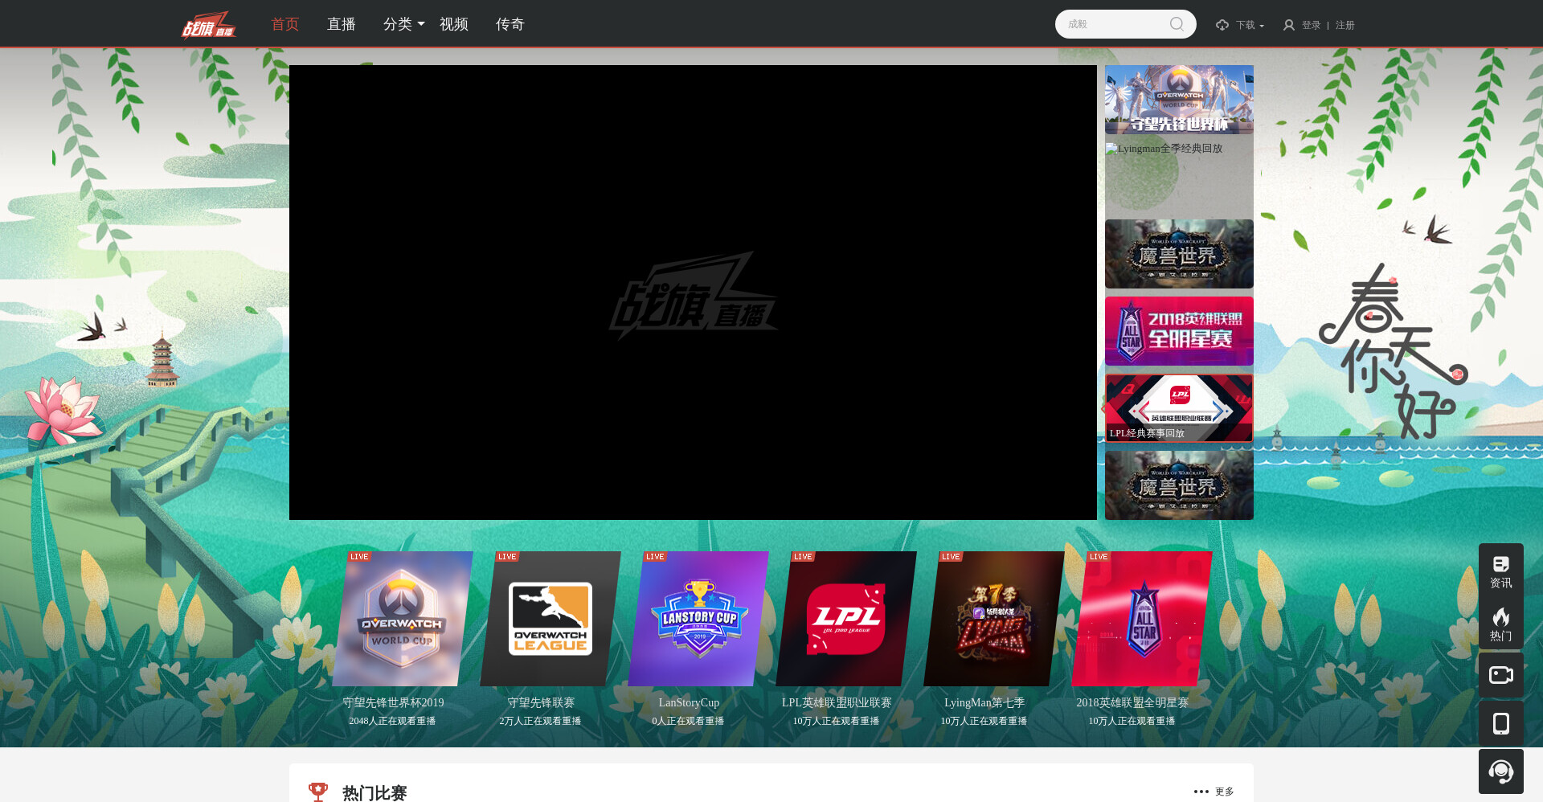1543x802 pixels.
Task: Go to the 直播 live page
Action: 342,24
